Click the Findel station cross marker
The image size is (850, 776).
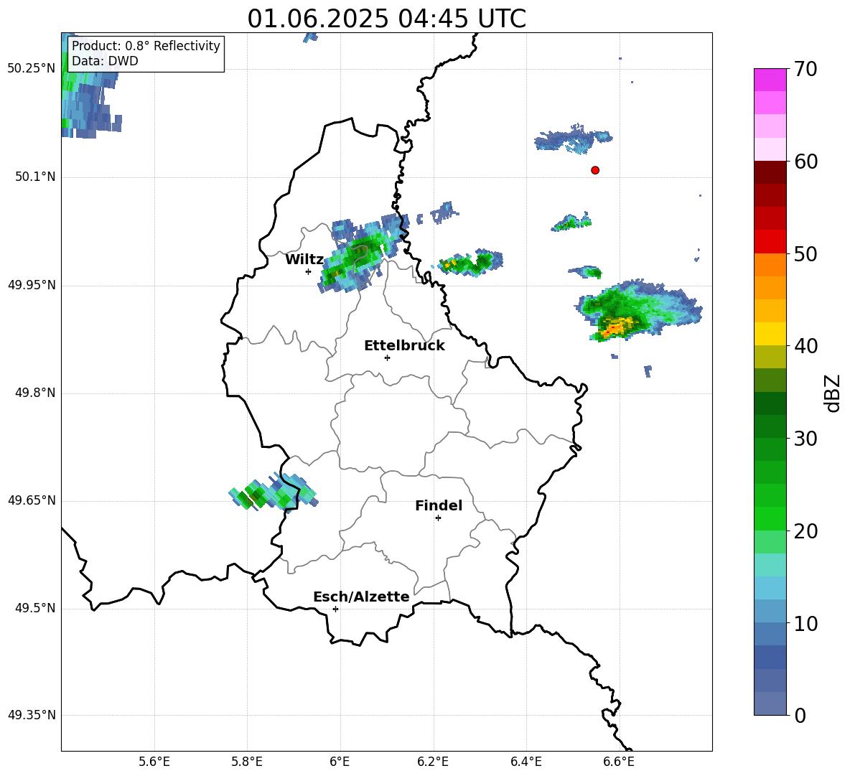pos(438,518)
